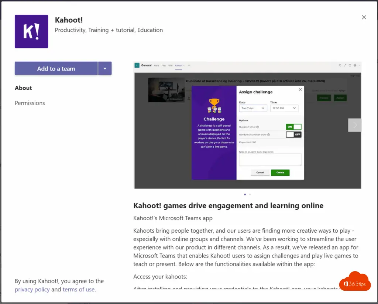Viewport: 378px width, 304px height.
Task: Select the Files tab in the preview
Action: click(x=164, y=65)
